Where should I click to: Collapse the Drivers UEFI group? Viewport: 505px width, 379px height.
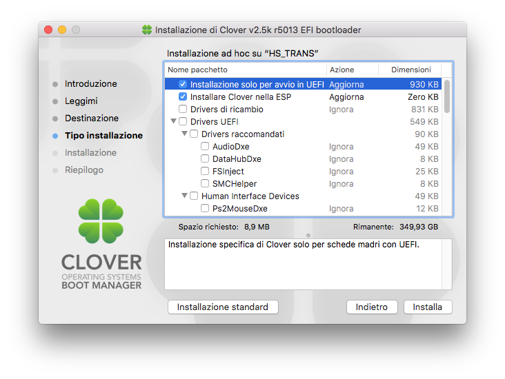[173, 121]
